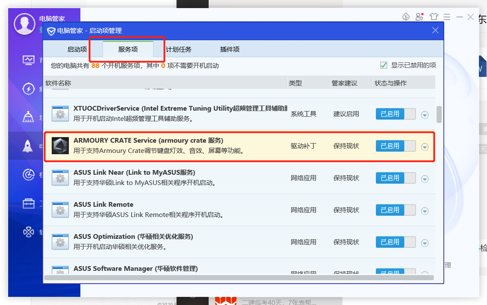Expand options arrow for ASUS Optimization row
487x305 pixels.
click(425, 243)
